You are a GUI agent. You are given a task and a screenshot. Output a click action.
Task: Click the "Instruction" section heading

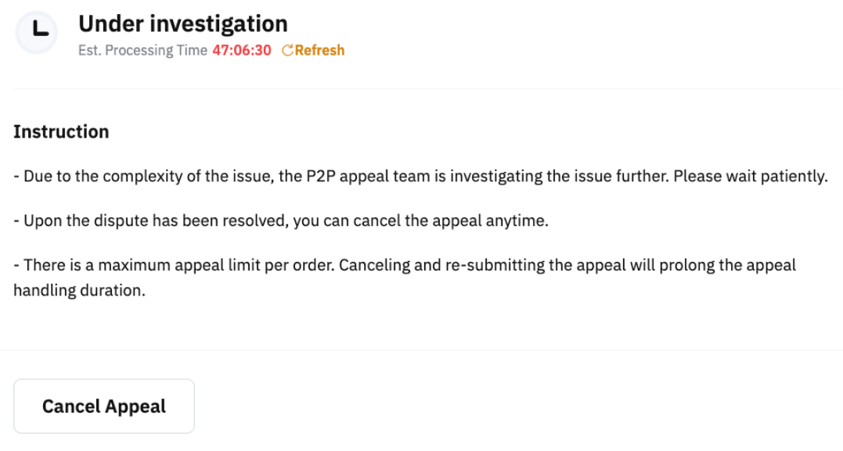coord(61,131)
